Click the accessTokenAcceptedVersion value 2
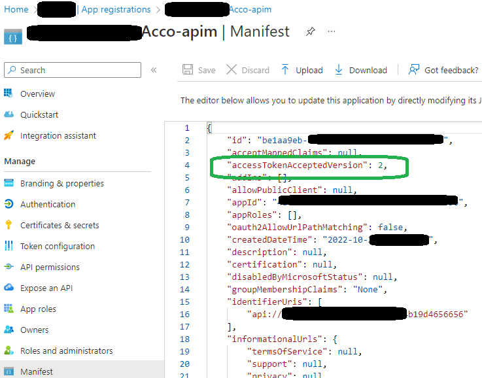 click(x=381, y=165)
